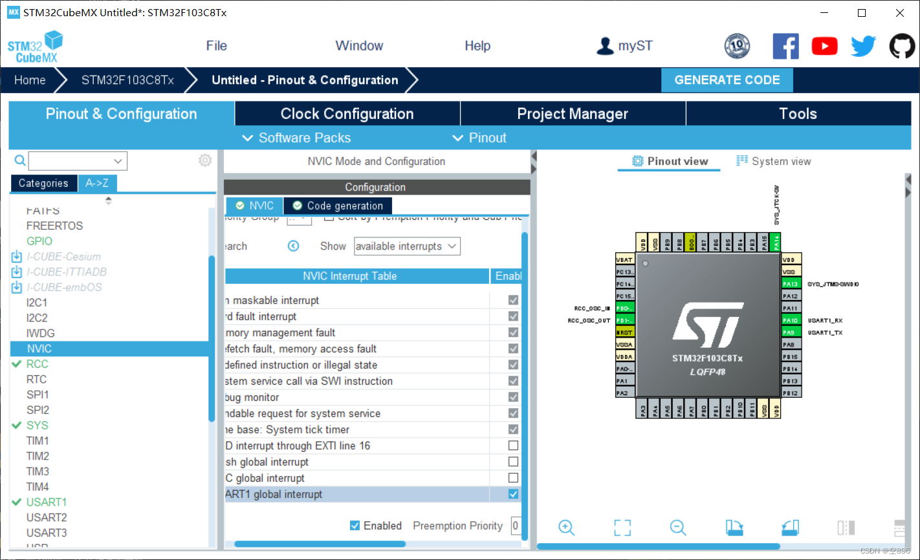Viewport: 920px width, 560px height.
Task: Open peripheral list settings gear
Action: click(x=205, y=160)
